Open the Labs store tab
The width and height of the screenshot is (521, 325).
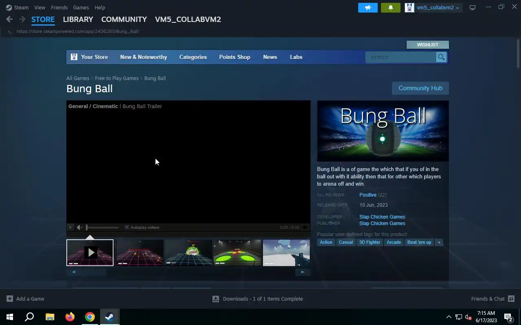point(296,57)
